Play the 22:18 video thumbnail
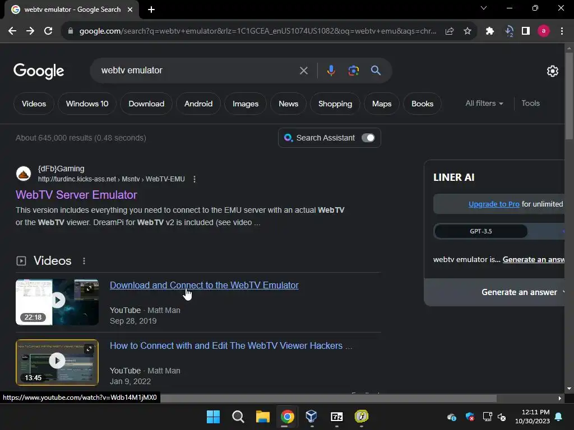Screen dimensions: 574x430 57,302
